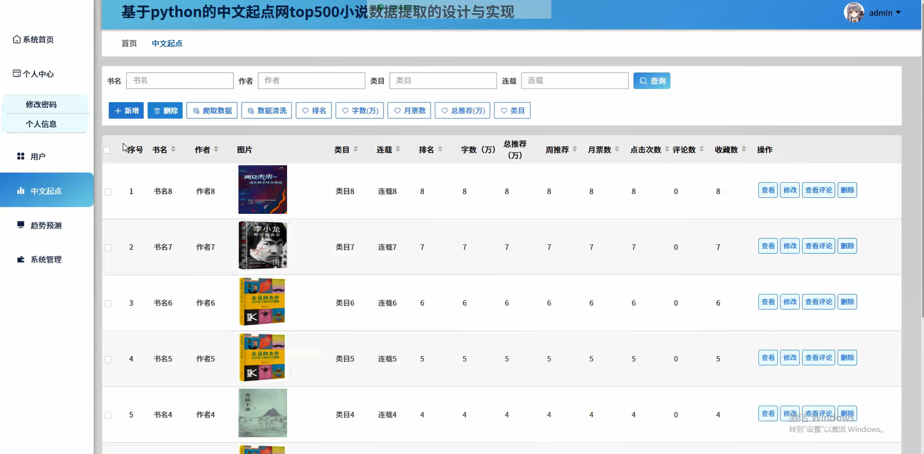Click the 书名 search input field
Screen dimensions: 924x454
(x=179, y=80)
